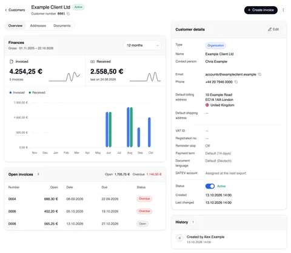Click the Default (14 days) payment term
291x253 pixels.
pos(218,153)
